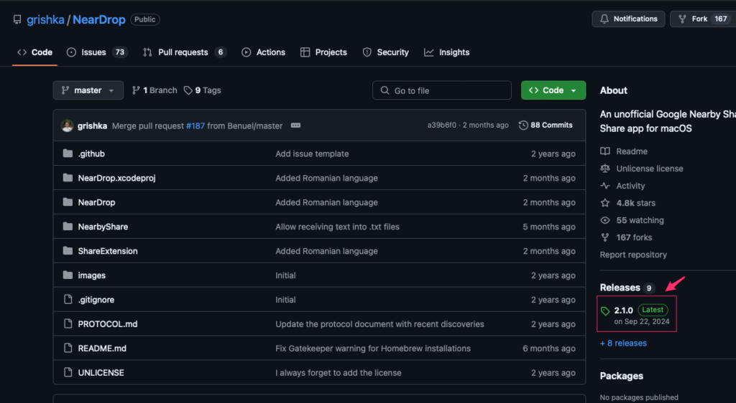
Task: Switch to the Pull requests tab
Action: tap(183, 52)
